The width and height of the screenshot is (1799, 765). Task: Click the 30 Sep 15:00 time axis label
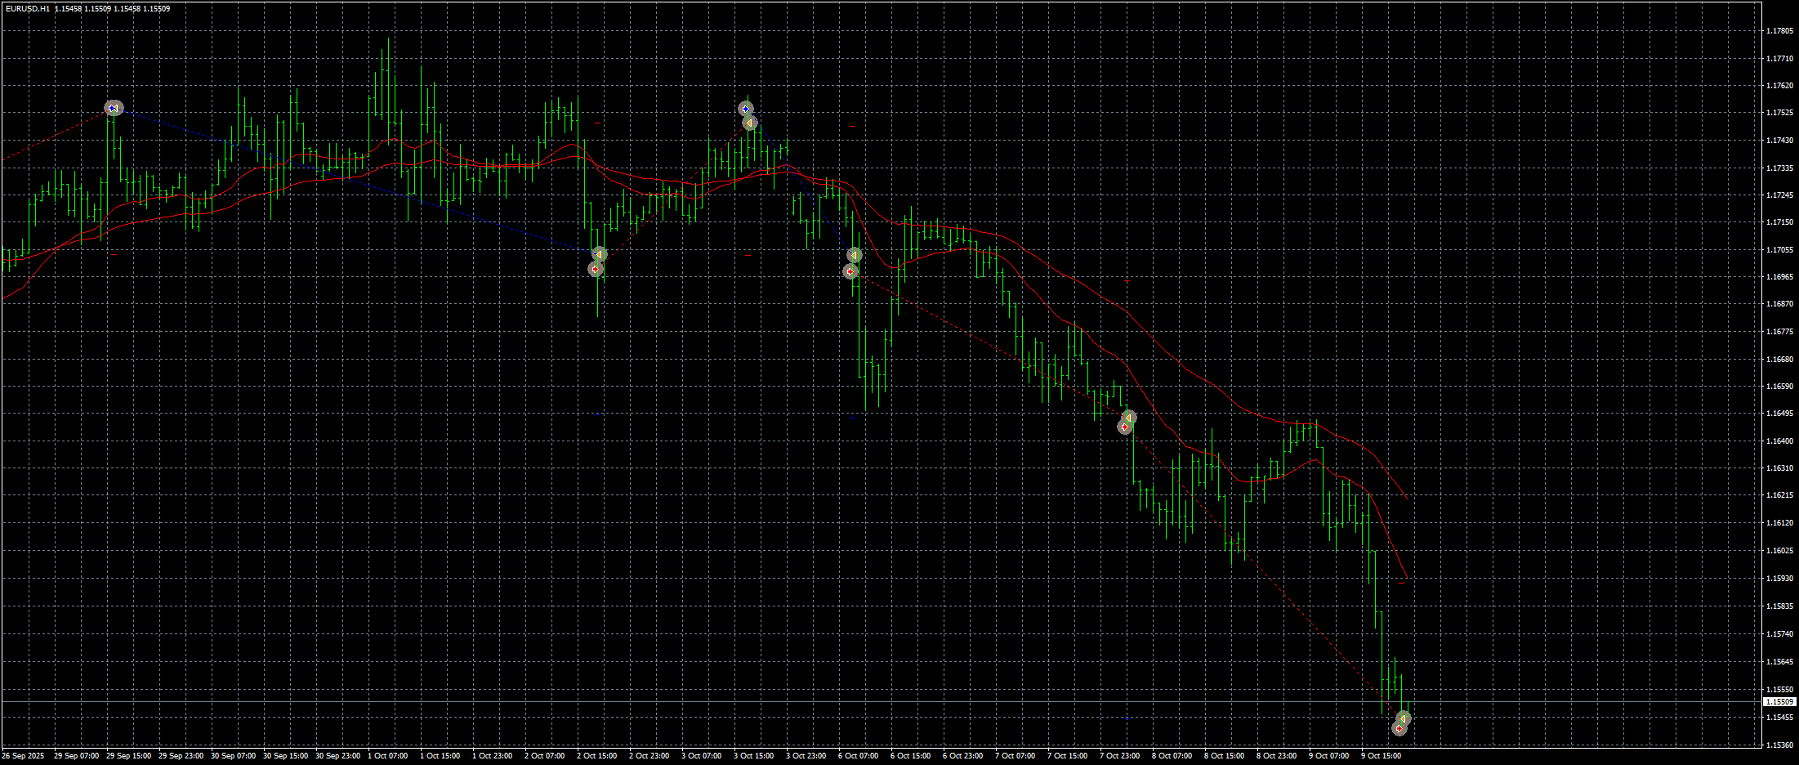tap(286, 756)
